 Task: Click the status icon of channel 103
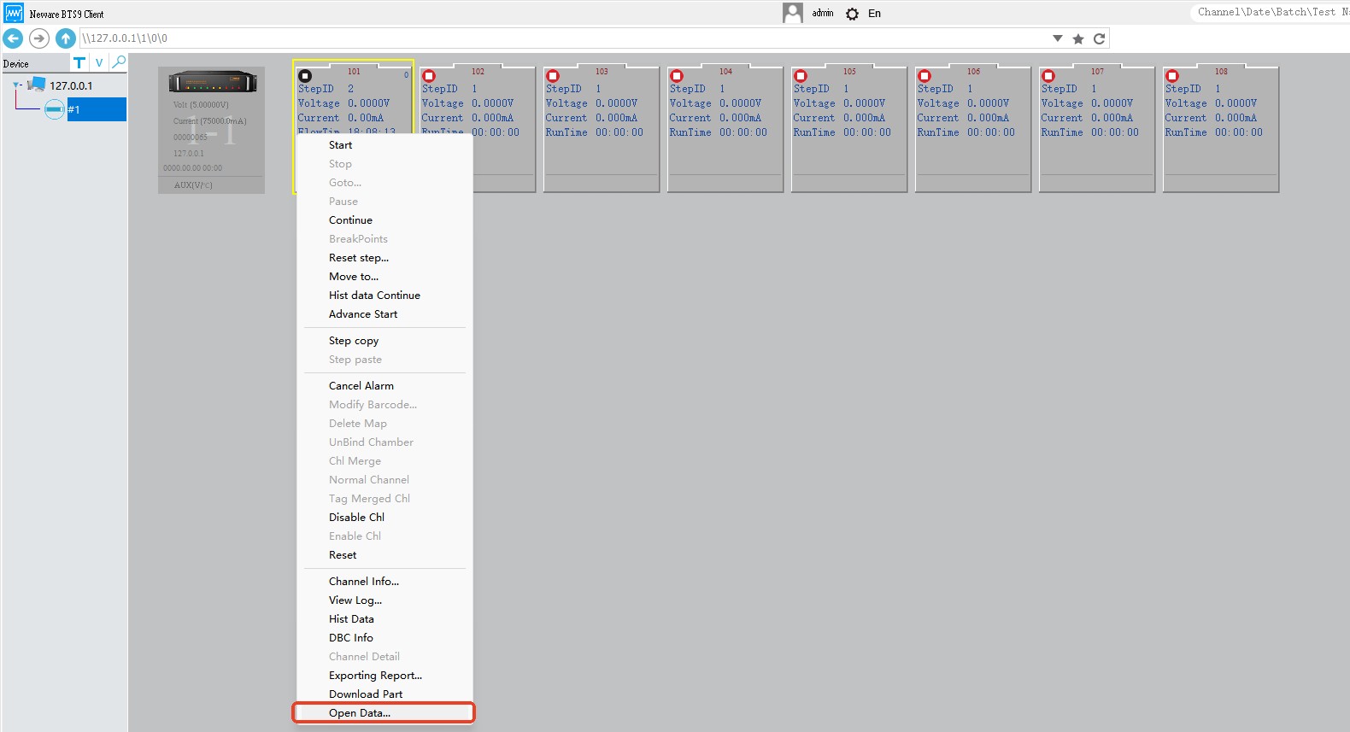553,76
